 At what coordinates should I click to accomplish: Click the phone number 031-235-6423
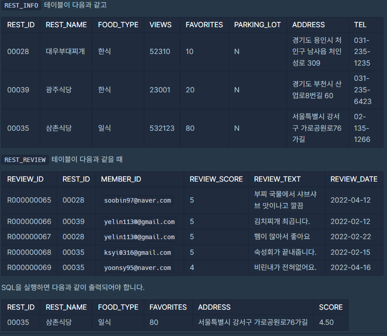point(362,90)
